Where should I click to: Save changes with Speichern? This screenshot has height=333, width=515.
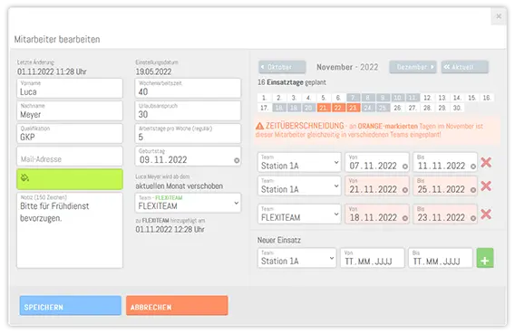[71, 306]
